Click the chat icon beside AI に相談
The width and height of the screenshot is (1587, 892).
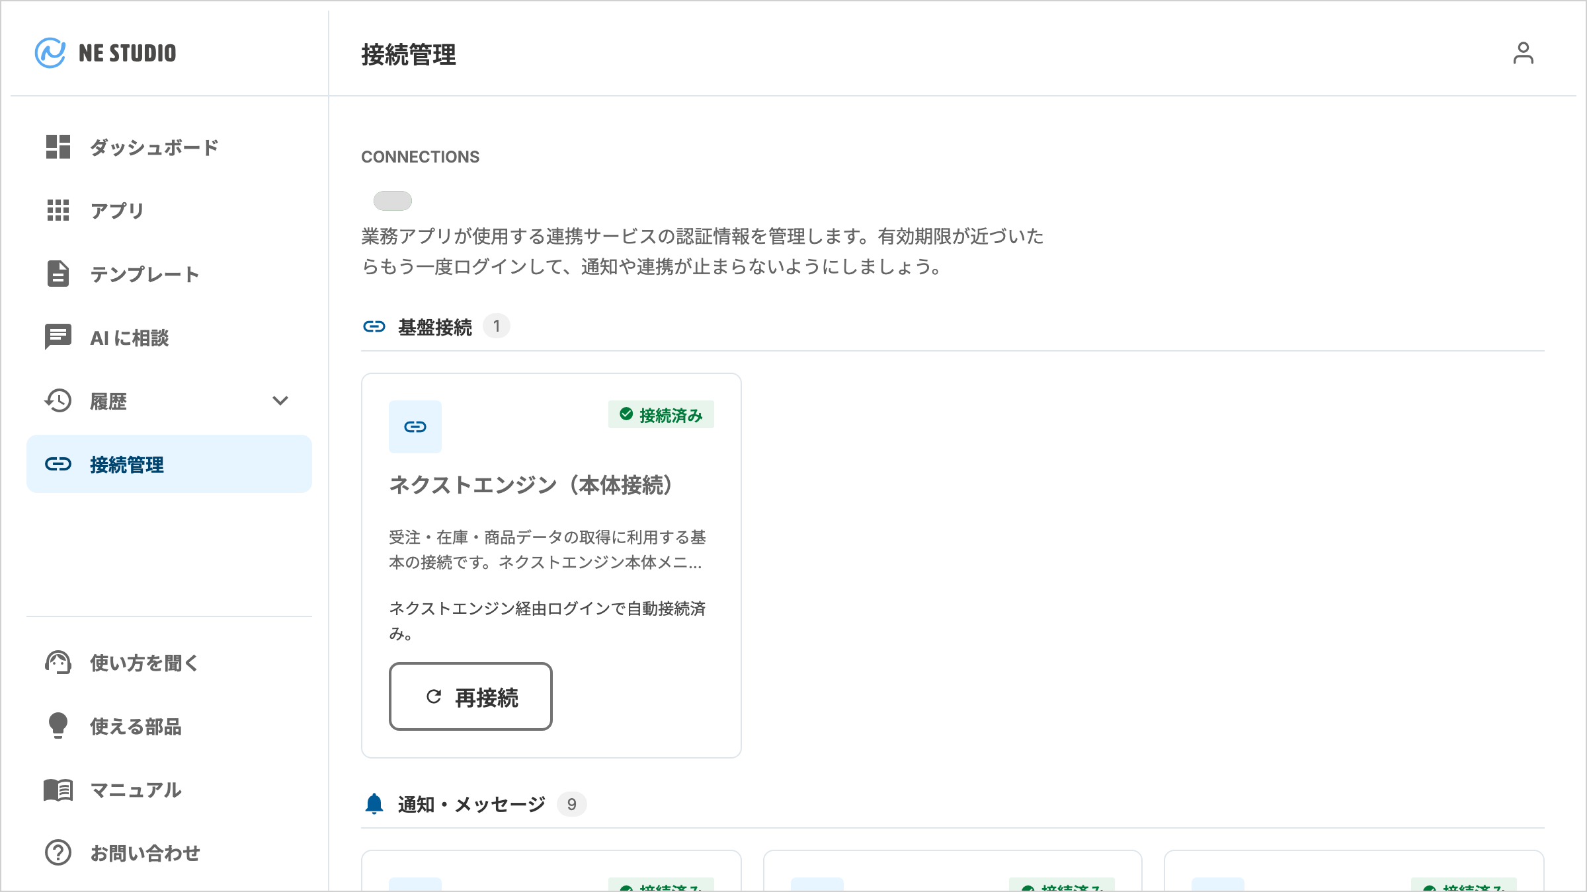tap(58, 337)
